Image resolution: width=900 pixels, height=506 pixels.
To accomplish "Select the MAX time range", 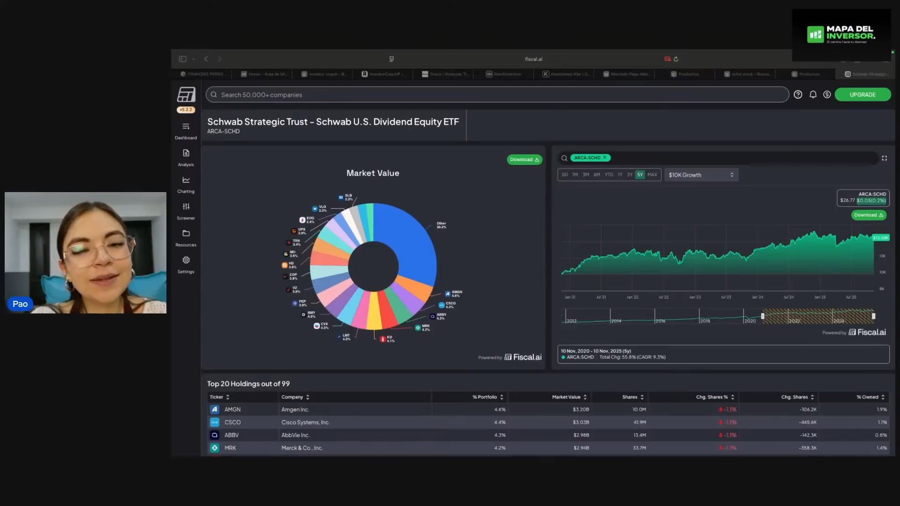I will coord(652,175).
